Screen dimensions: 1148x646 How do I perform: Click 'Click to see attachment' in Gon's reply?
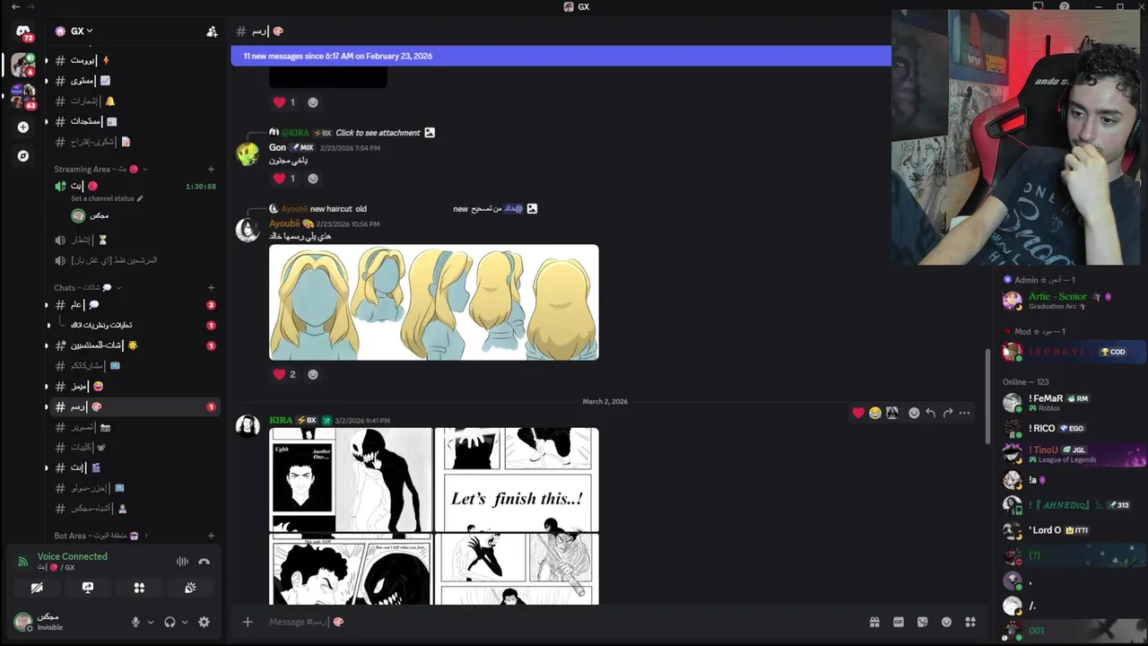tap(378, 133)
